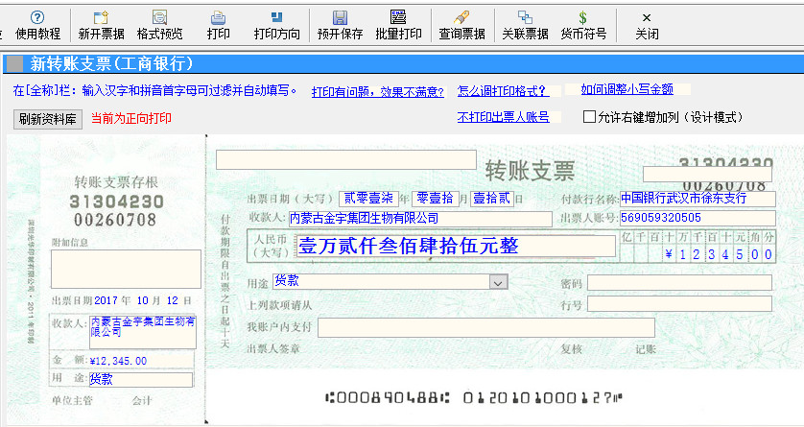Click the 出票人签章 label
804x427 pixels.
(x=273, y=349)
